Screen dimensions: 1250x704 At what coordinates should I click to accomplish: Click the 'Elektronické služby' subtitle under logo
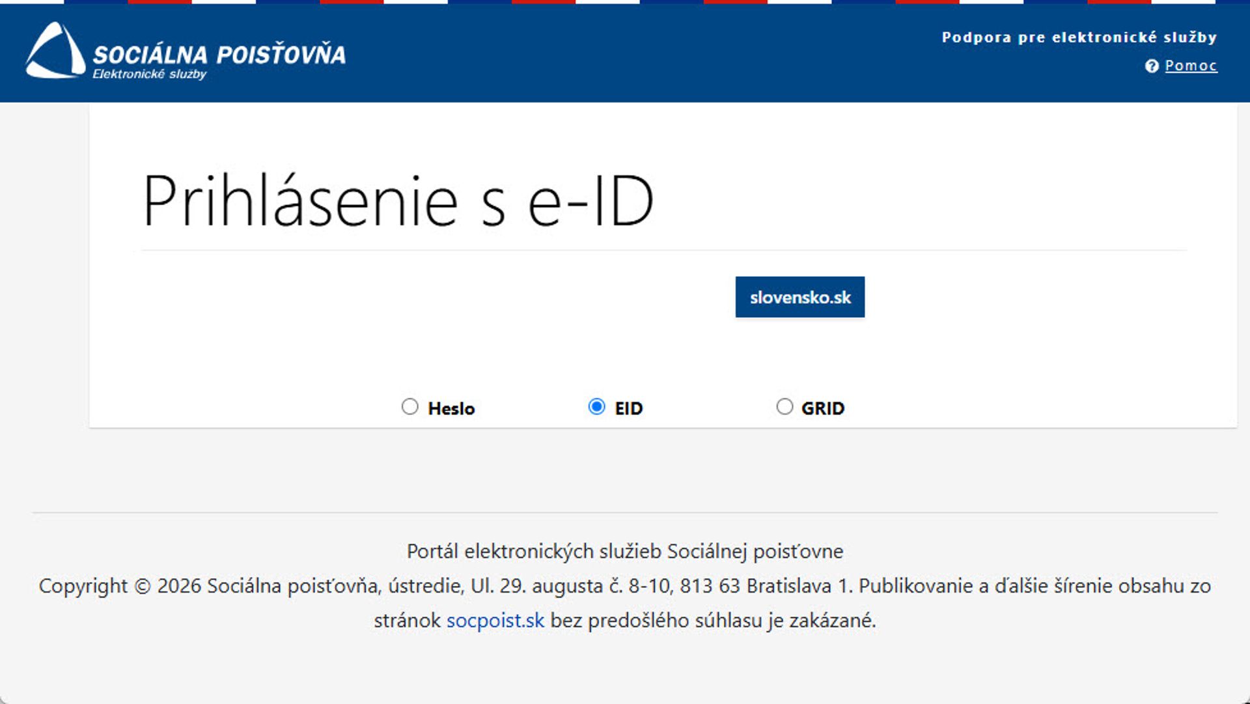[x=149, y=74]
